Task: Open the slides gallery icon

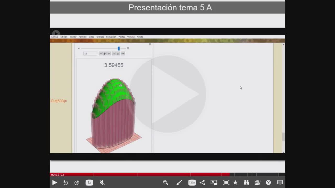Action: tap(257, 183)
